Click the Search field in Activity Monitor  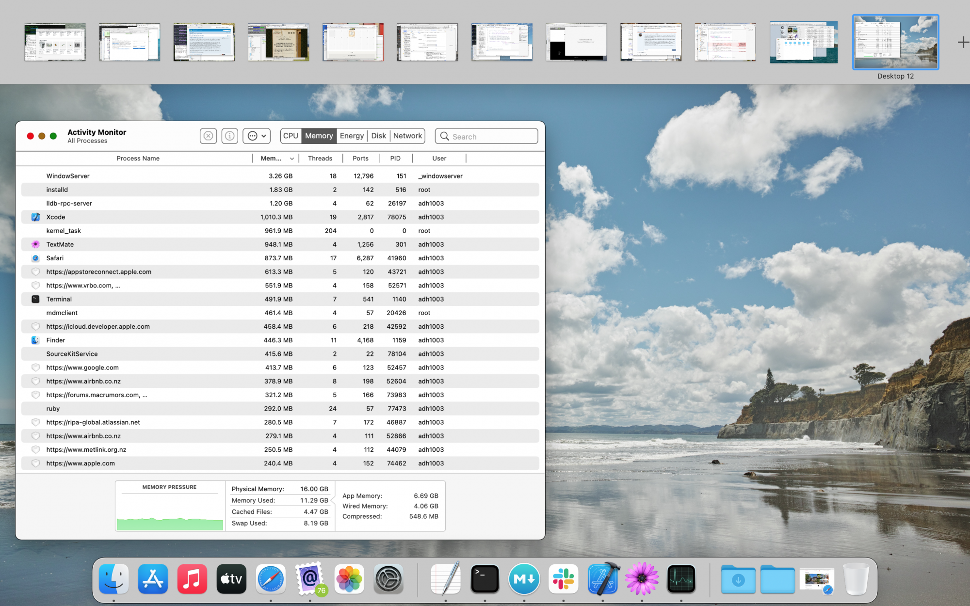(x=492, y=137)
